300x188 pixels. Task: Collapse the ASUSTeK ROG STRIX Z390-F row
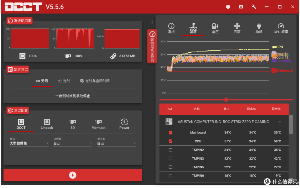coord(280,122)
